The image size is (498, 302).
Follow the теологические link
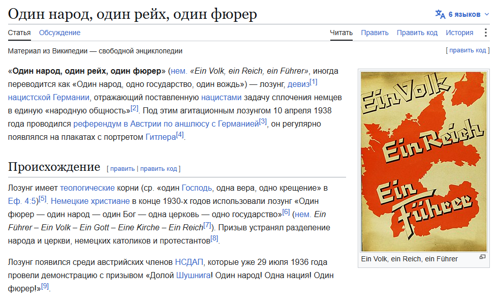click(87, 188)
